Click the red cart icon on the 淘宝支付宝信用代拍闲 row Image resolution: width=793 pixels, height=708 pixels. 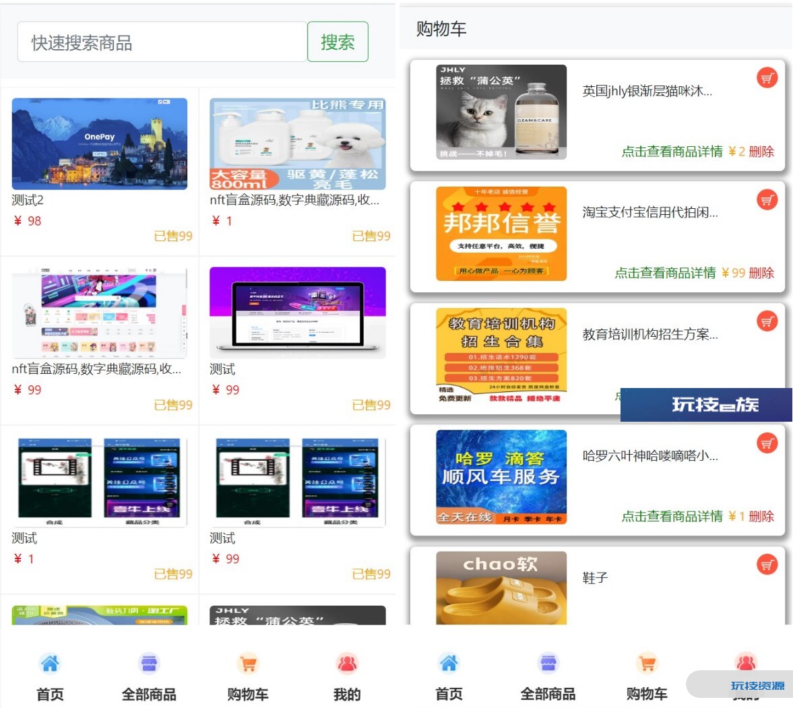(767, 200)
